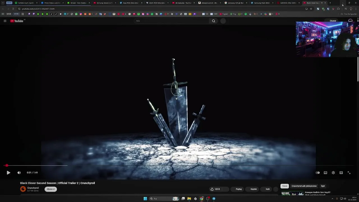The height and width of the screenshot is (202, 359).
Task: Bookmark this page with star icon
Action: pyautogui.click(x=311, y=9)
